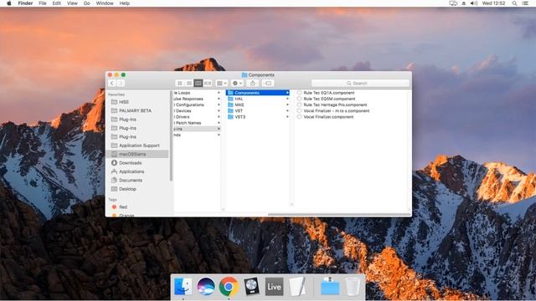Switch to icon view
Viewport: 536px width, 301px height.
point(180,84)
